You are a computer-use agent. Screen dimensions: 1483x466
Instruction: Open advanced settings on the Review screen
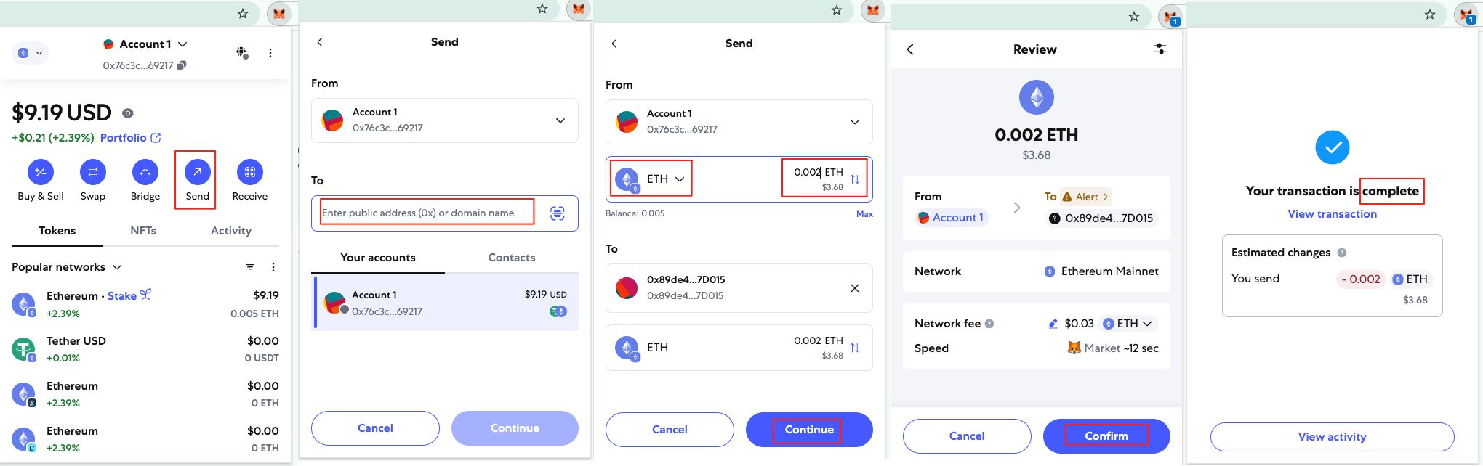tap(1160, 49)
